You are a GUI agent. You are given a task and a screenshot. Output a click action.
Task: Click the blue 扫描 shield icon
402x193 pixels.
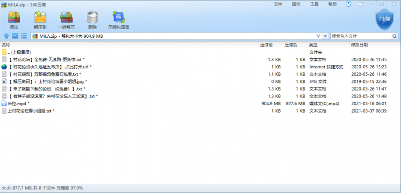(384, 19)
